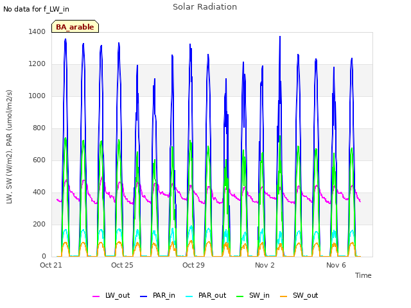Toggle the PAR_out legend entry
Screen dimensions: 411x308
(205, 295)
